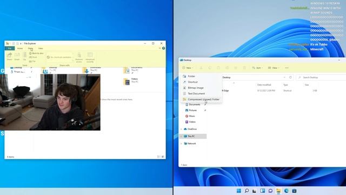Screen dimensions: 346x195
Task: Click the Email icon in the Share ribbon
Action: [x=17, y=56]
